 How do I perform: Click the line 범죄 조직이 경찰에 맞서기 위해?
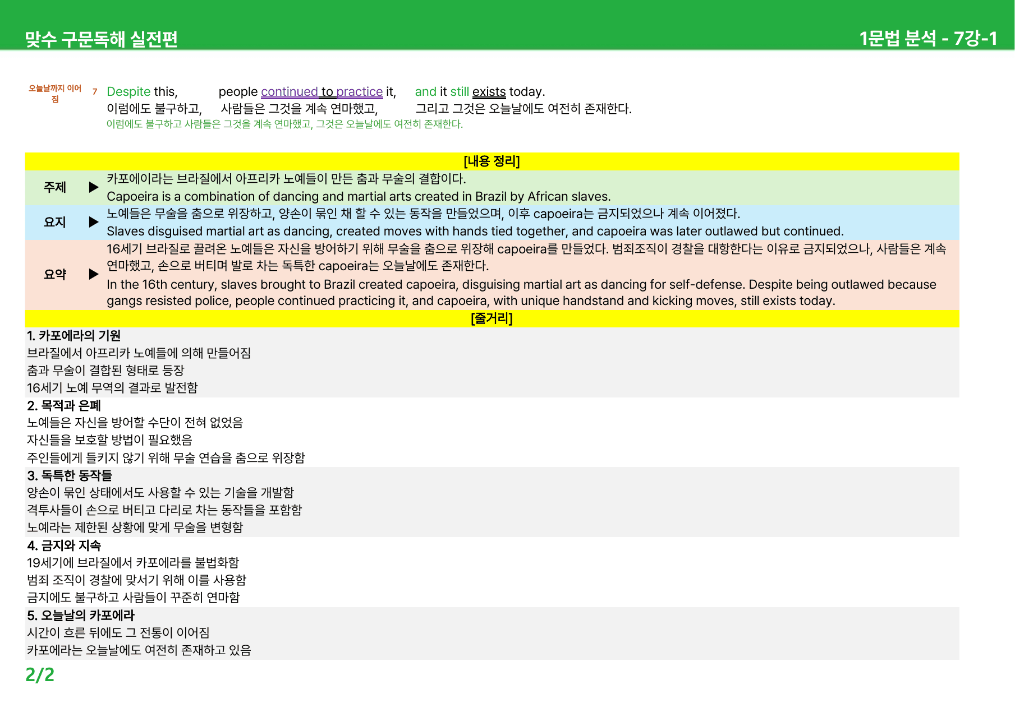(x=137, y=580)
